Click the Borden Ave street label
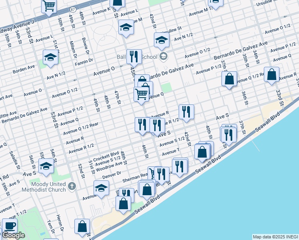Image resolution: width=299 pixels, height=240 pixels. pos(24,69)
